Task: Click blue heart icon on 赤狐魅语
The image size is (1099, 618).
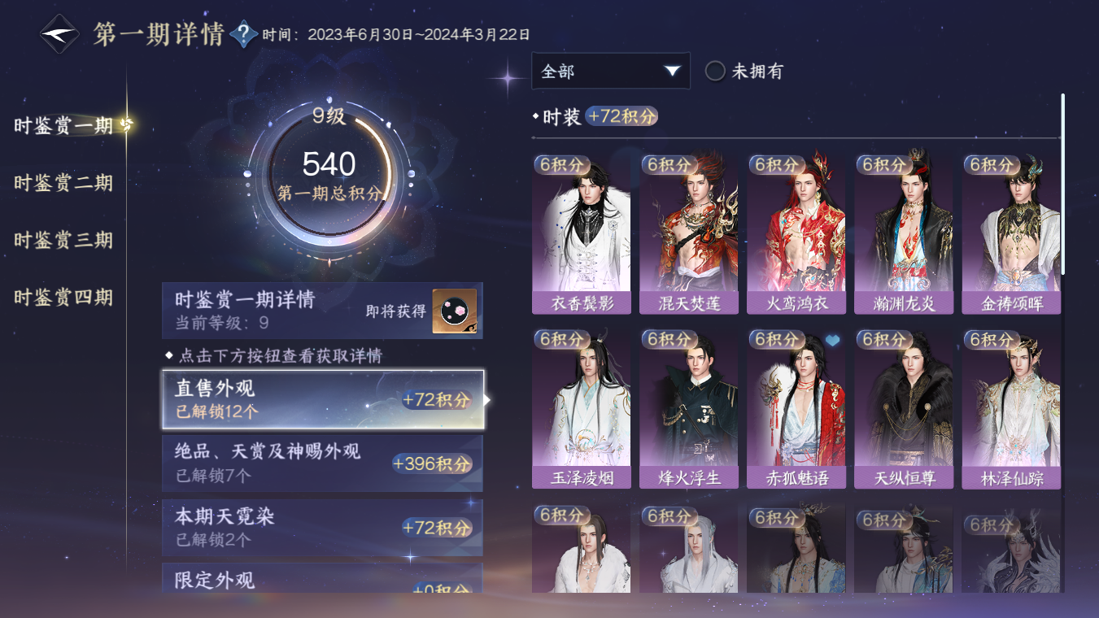Action: pyautogui.click(x=832, y=341)
